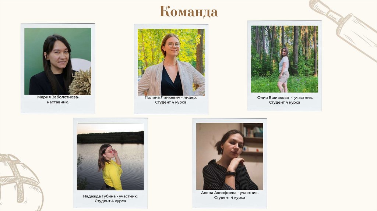Click 'Студент 4 курса' under Алена Акинфиева
The height and width of the screenshot is (211, 377).
(230, 197)
